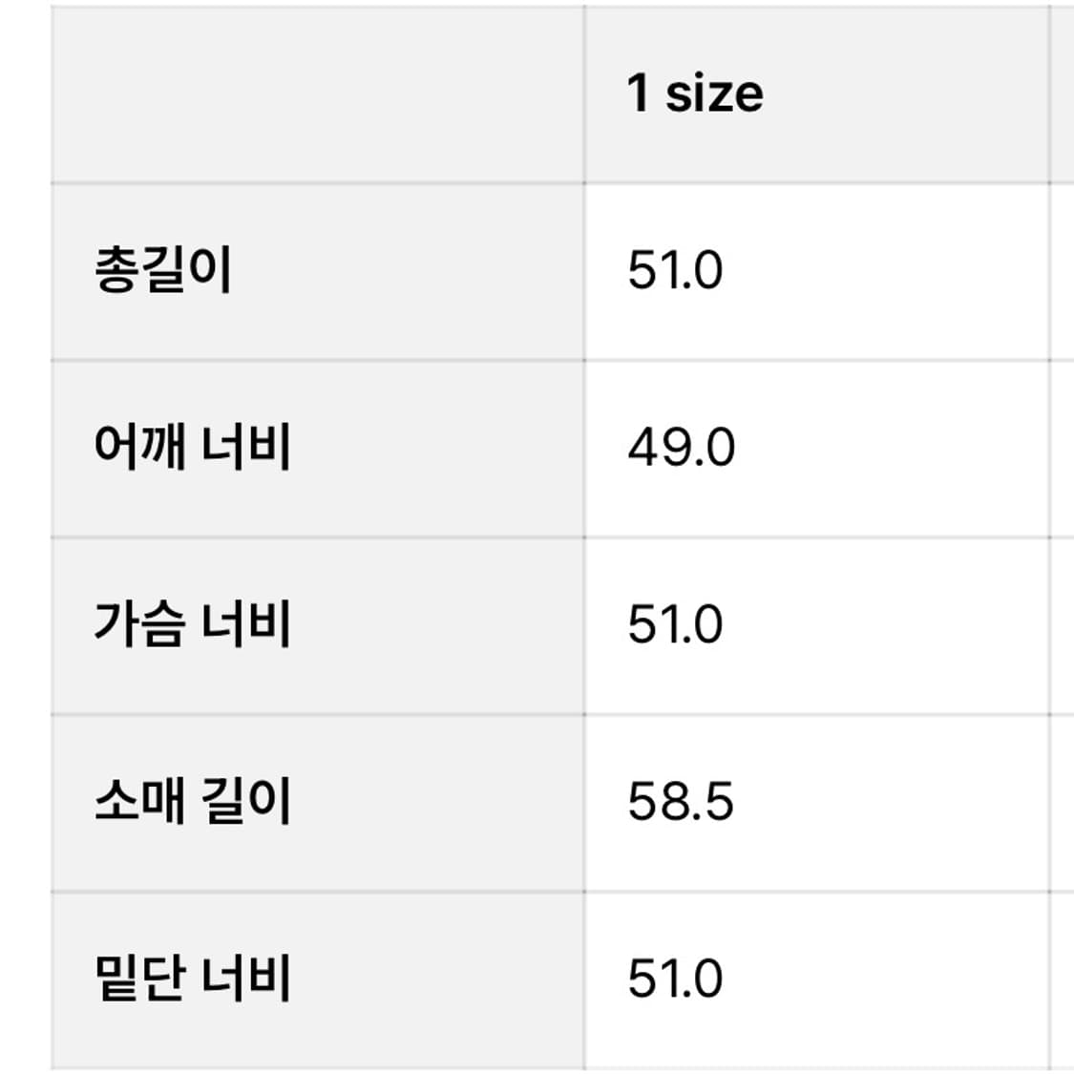Click the 49.0 value for 어깨 너비
This screenshot has height=1074, width=1074.
(x=681, y=447)
